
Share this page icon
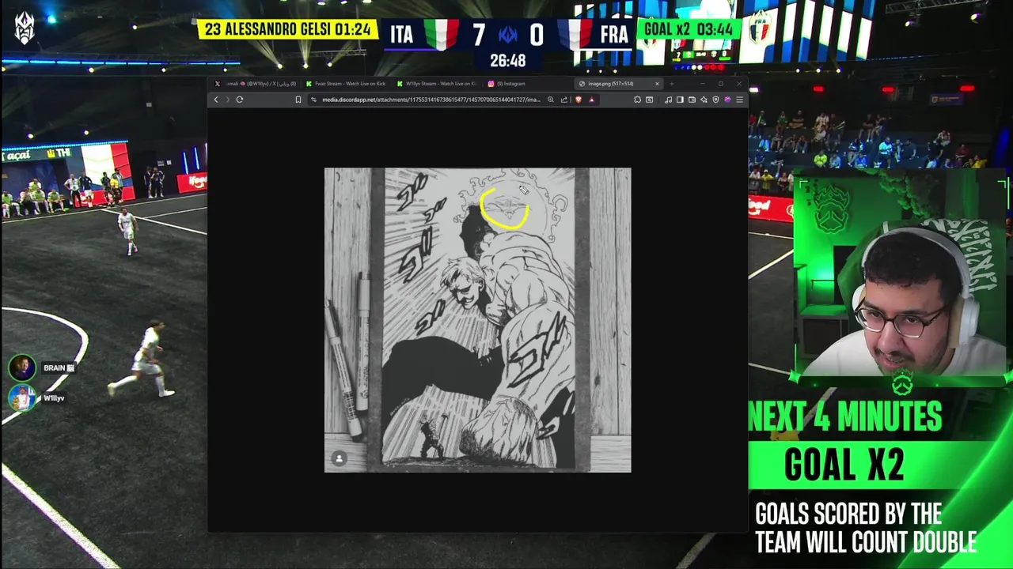[564, 100]
